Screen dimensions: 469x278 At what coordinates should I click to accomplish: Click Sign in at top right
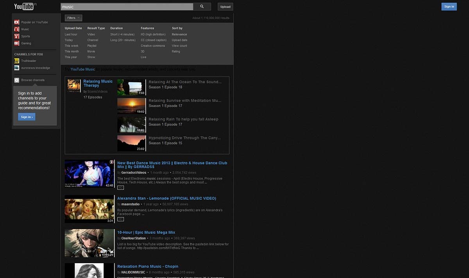(x=449, y=6)
